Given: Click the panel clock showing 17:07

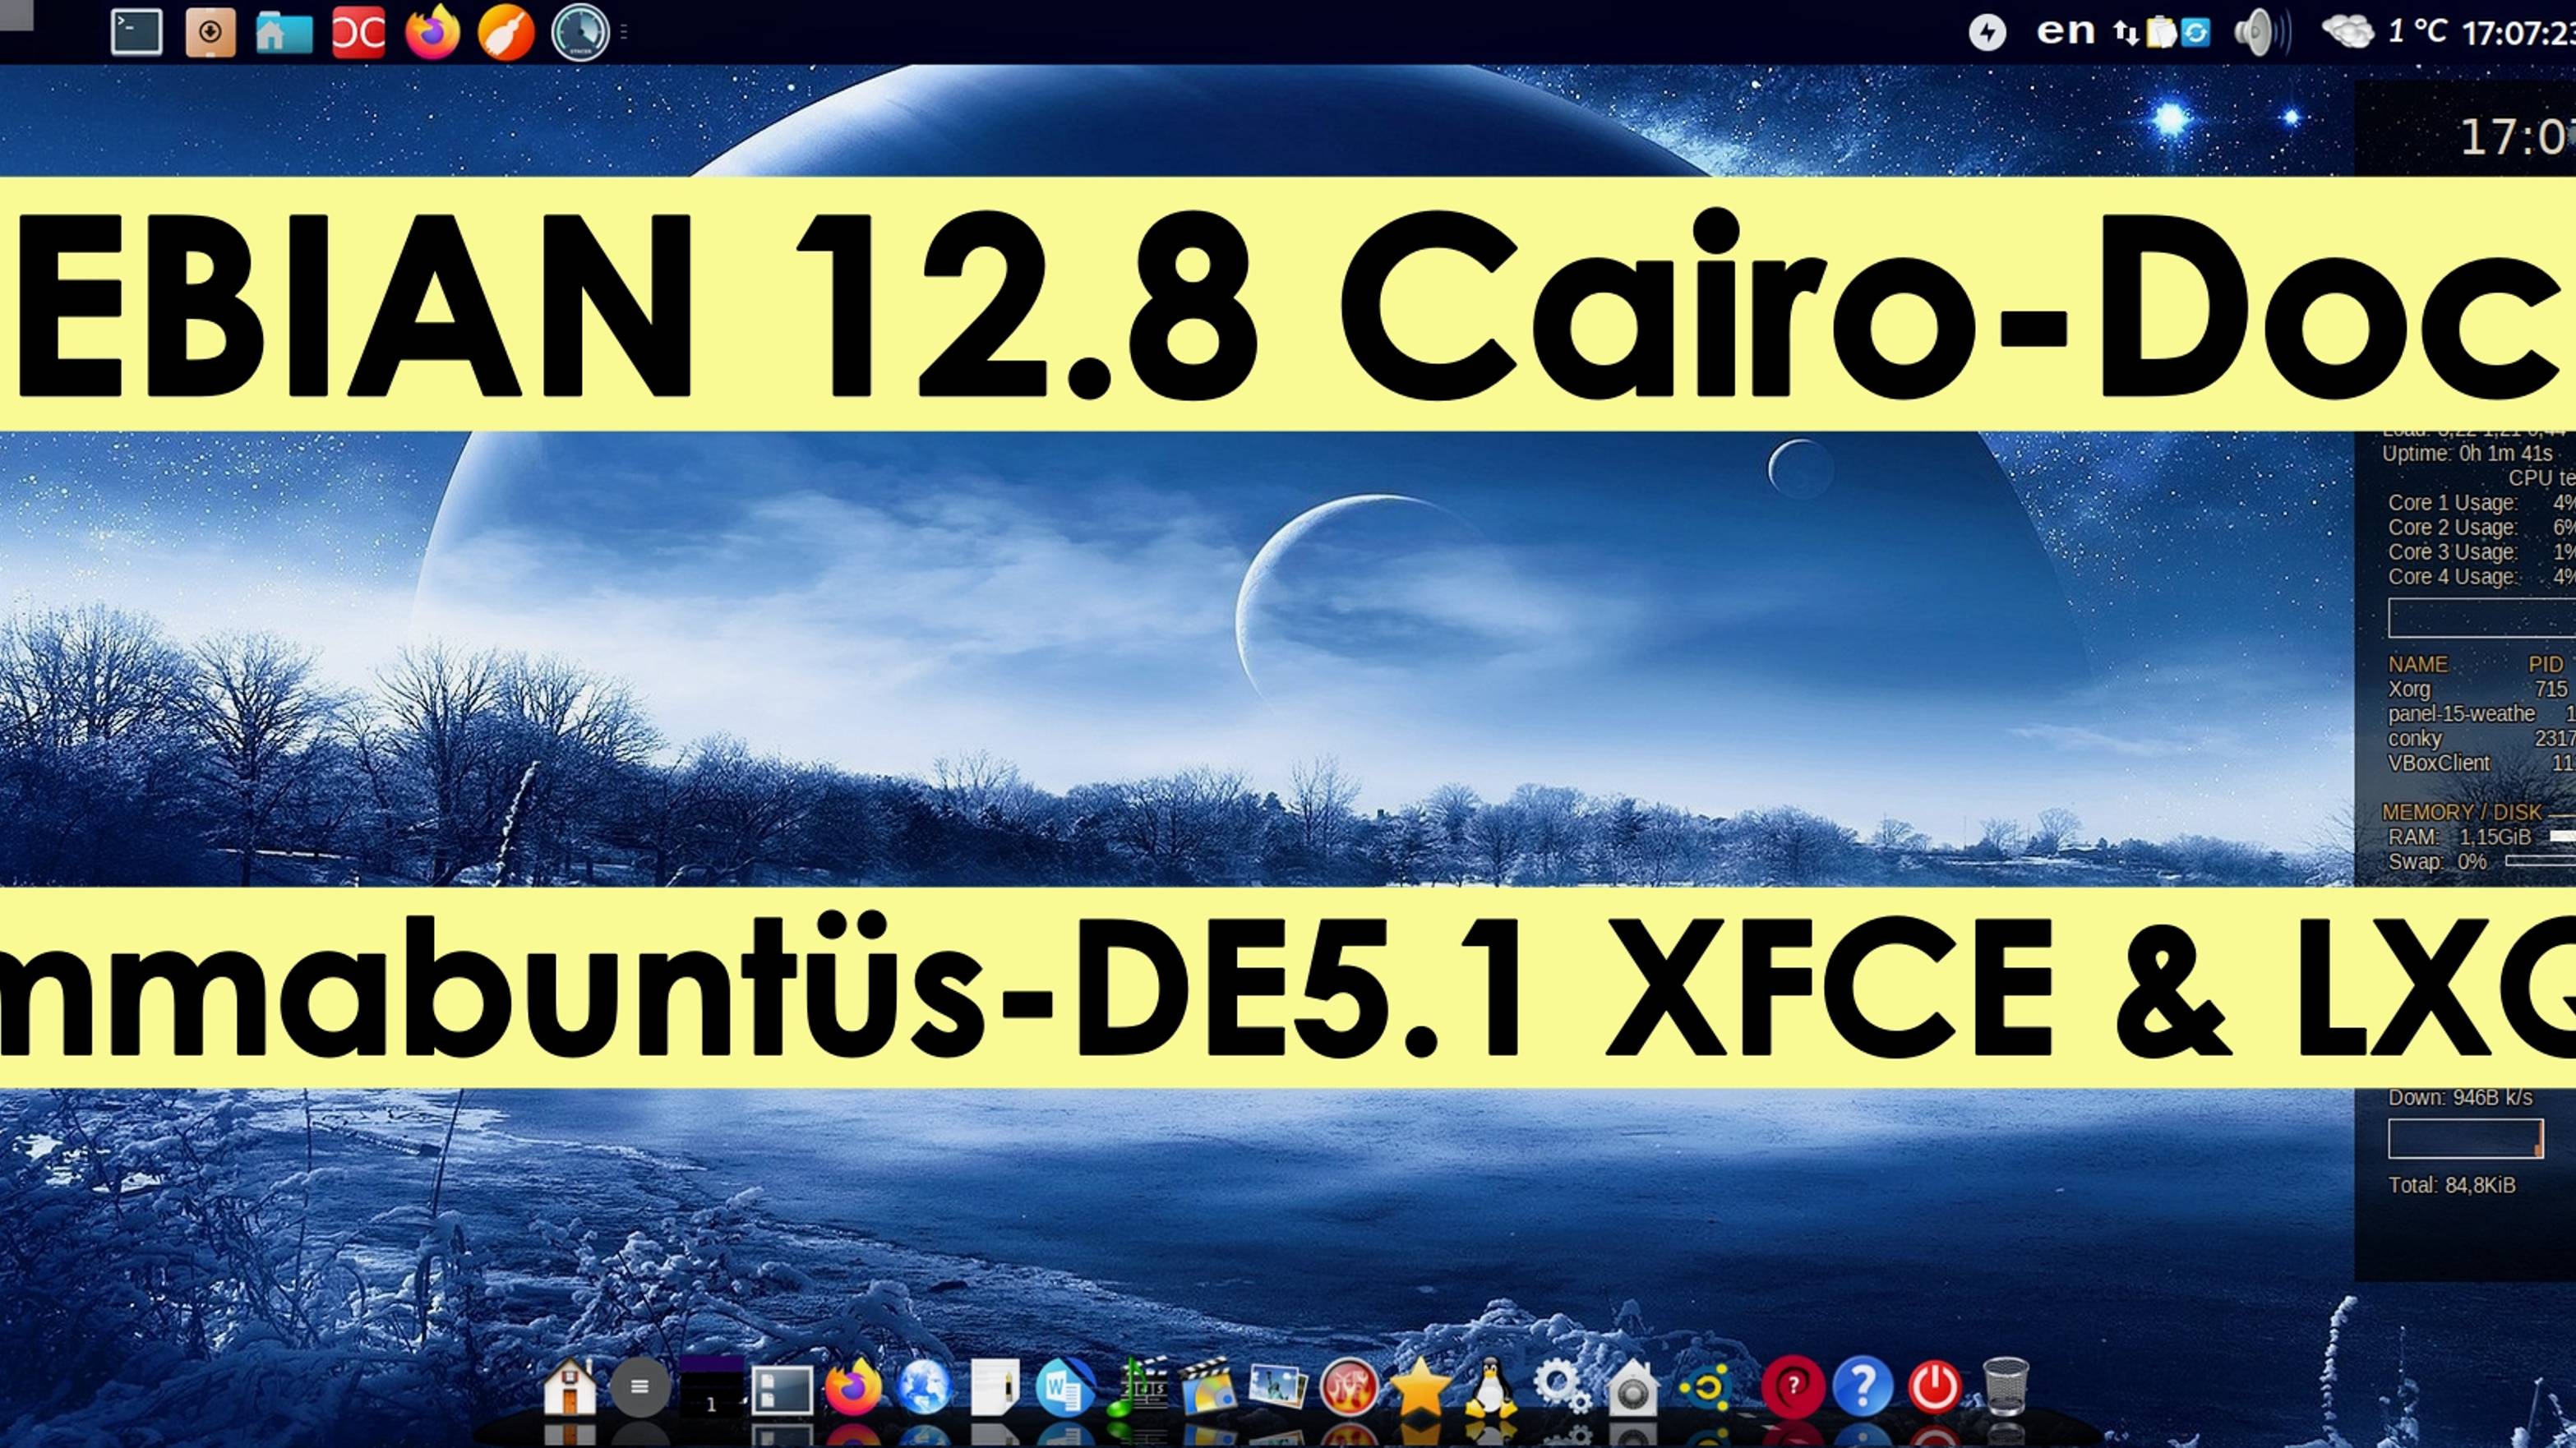Looking at the screenshot, I should pos(2518,35).
